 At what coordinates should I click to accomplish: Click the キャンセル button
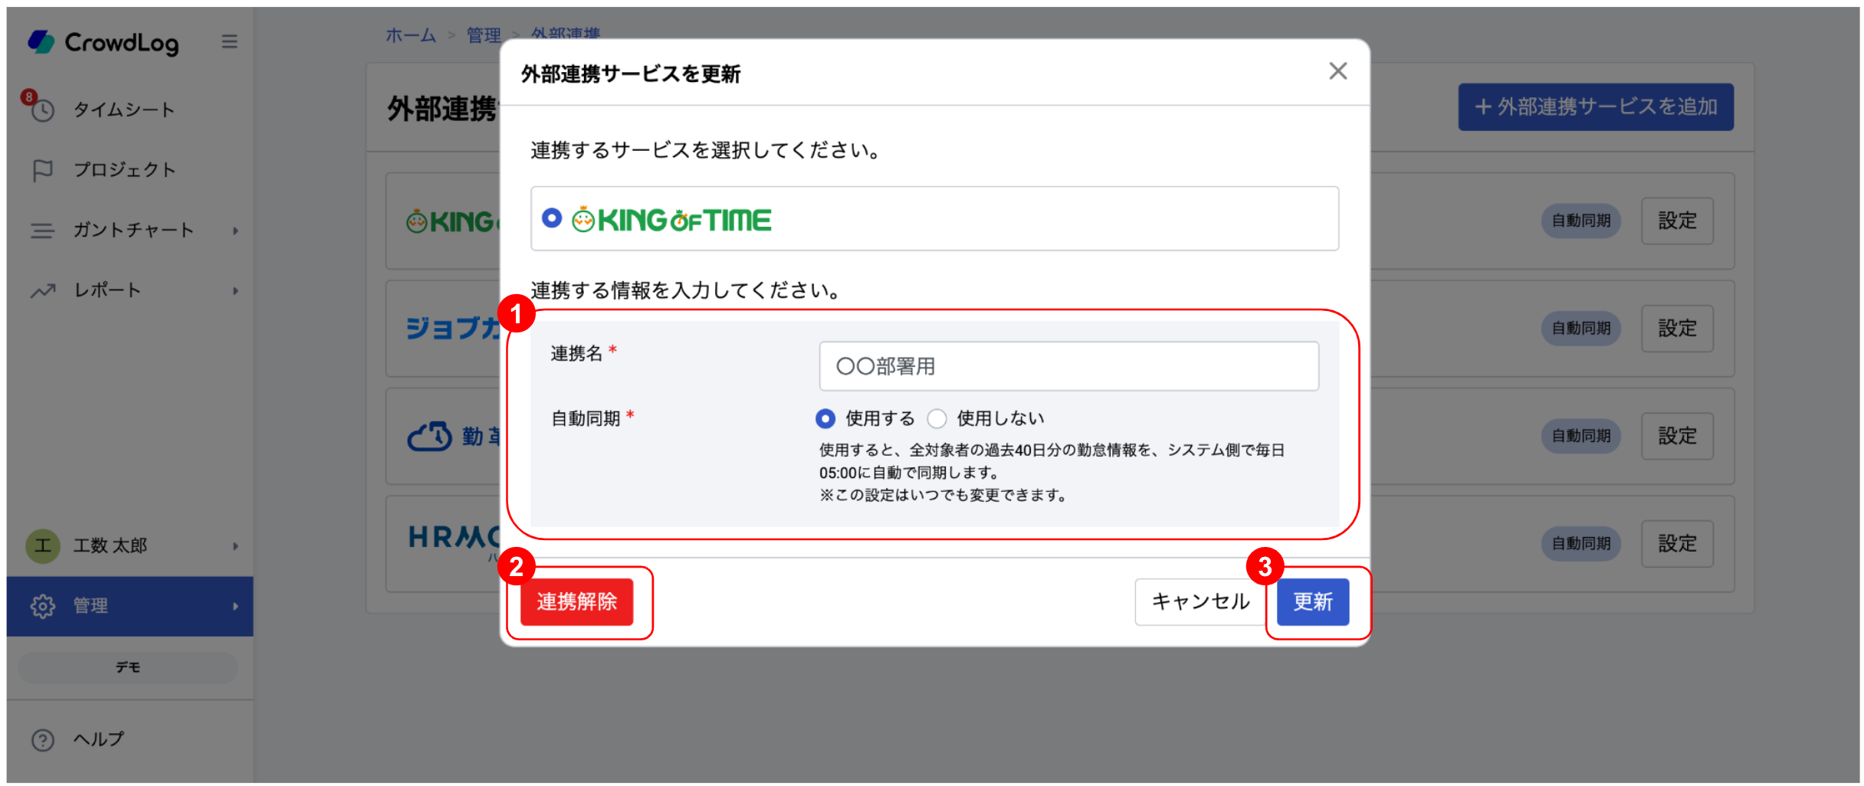1200,602
